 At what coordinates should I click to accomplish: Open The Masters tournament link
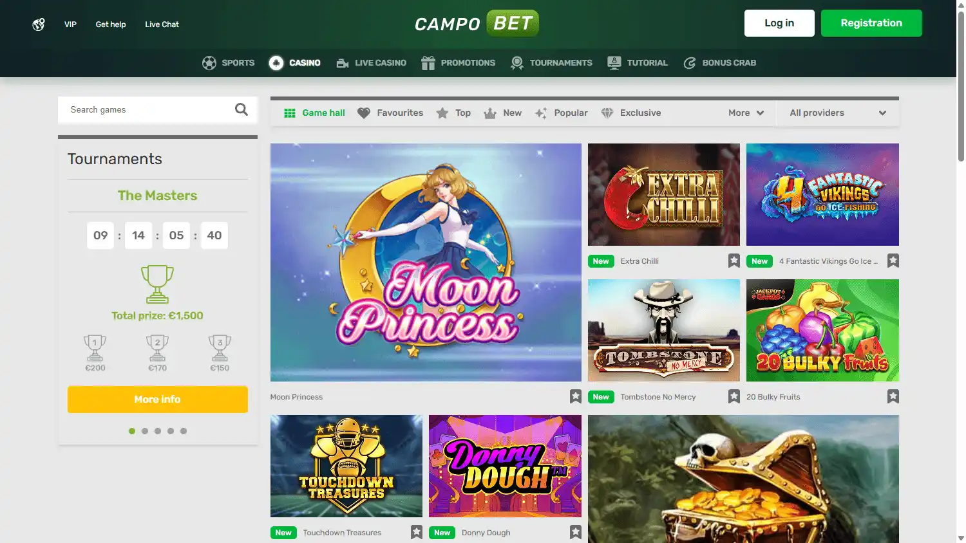click(x=158, y=196)
